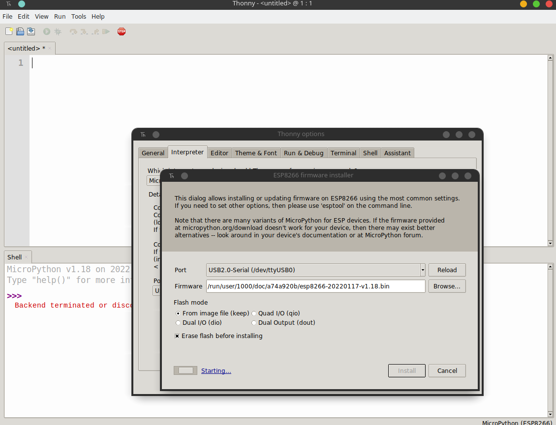Click the red Stop icon
The height and width of the screenshot is (425, 556).
(x=122, y=31)
